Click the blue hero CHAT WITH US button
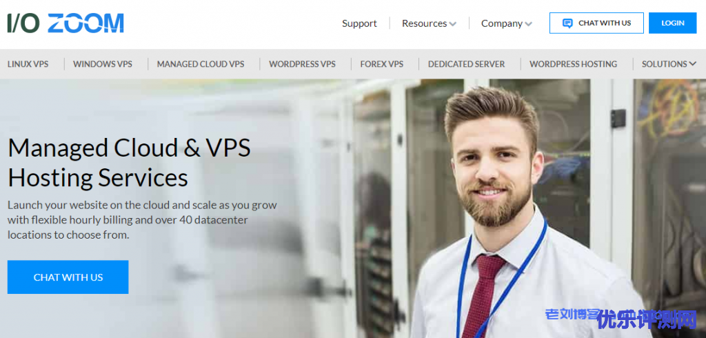This screenshot has width=706, height=338. pos(68,277)
